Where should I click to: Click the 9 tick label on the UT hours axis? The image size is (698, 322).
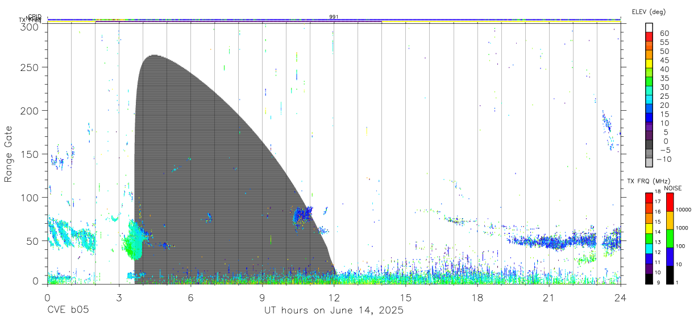(x=262, y=298)
